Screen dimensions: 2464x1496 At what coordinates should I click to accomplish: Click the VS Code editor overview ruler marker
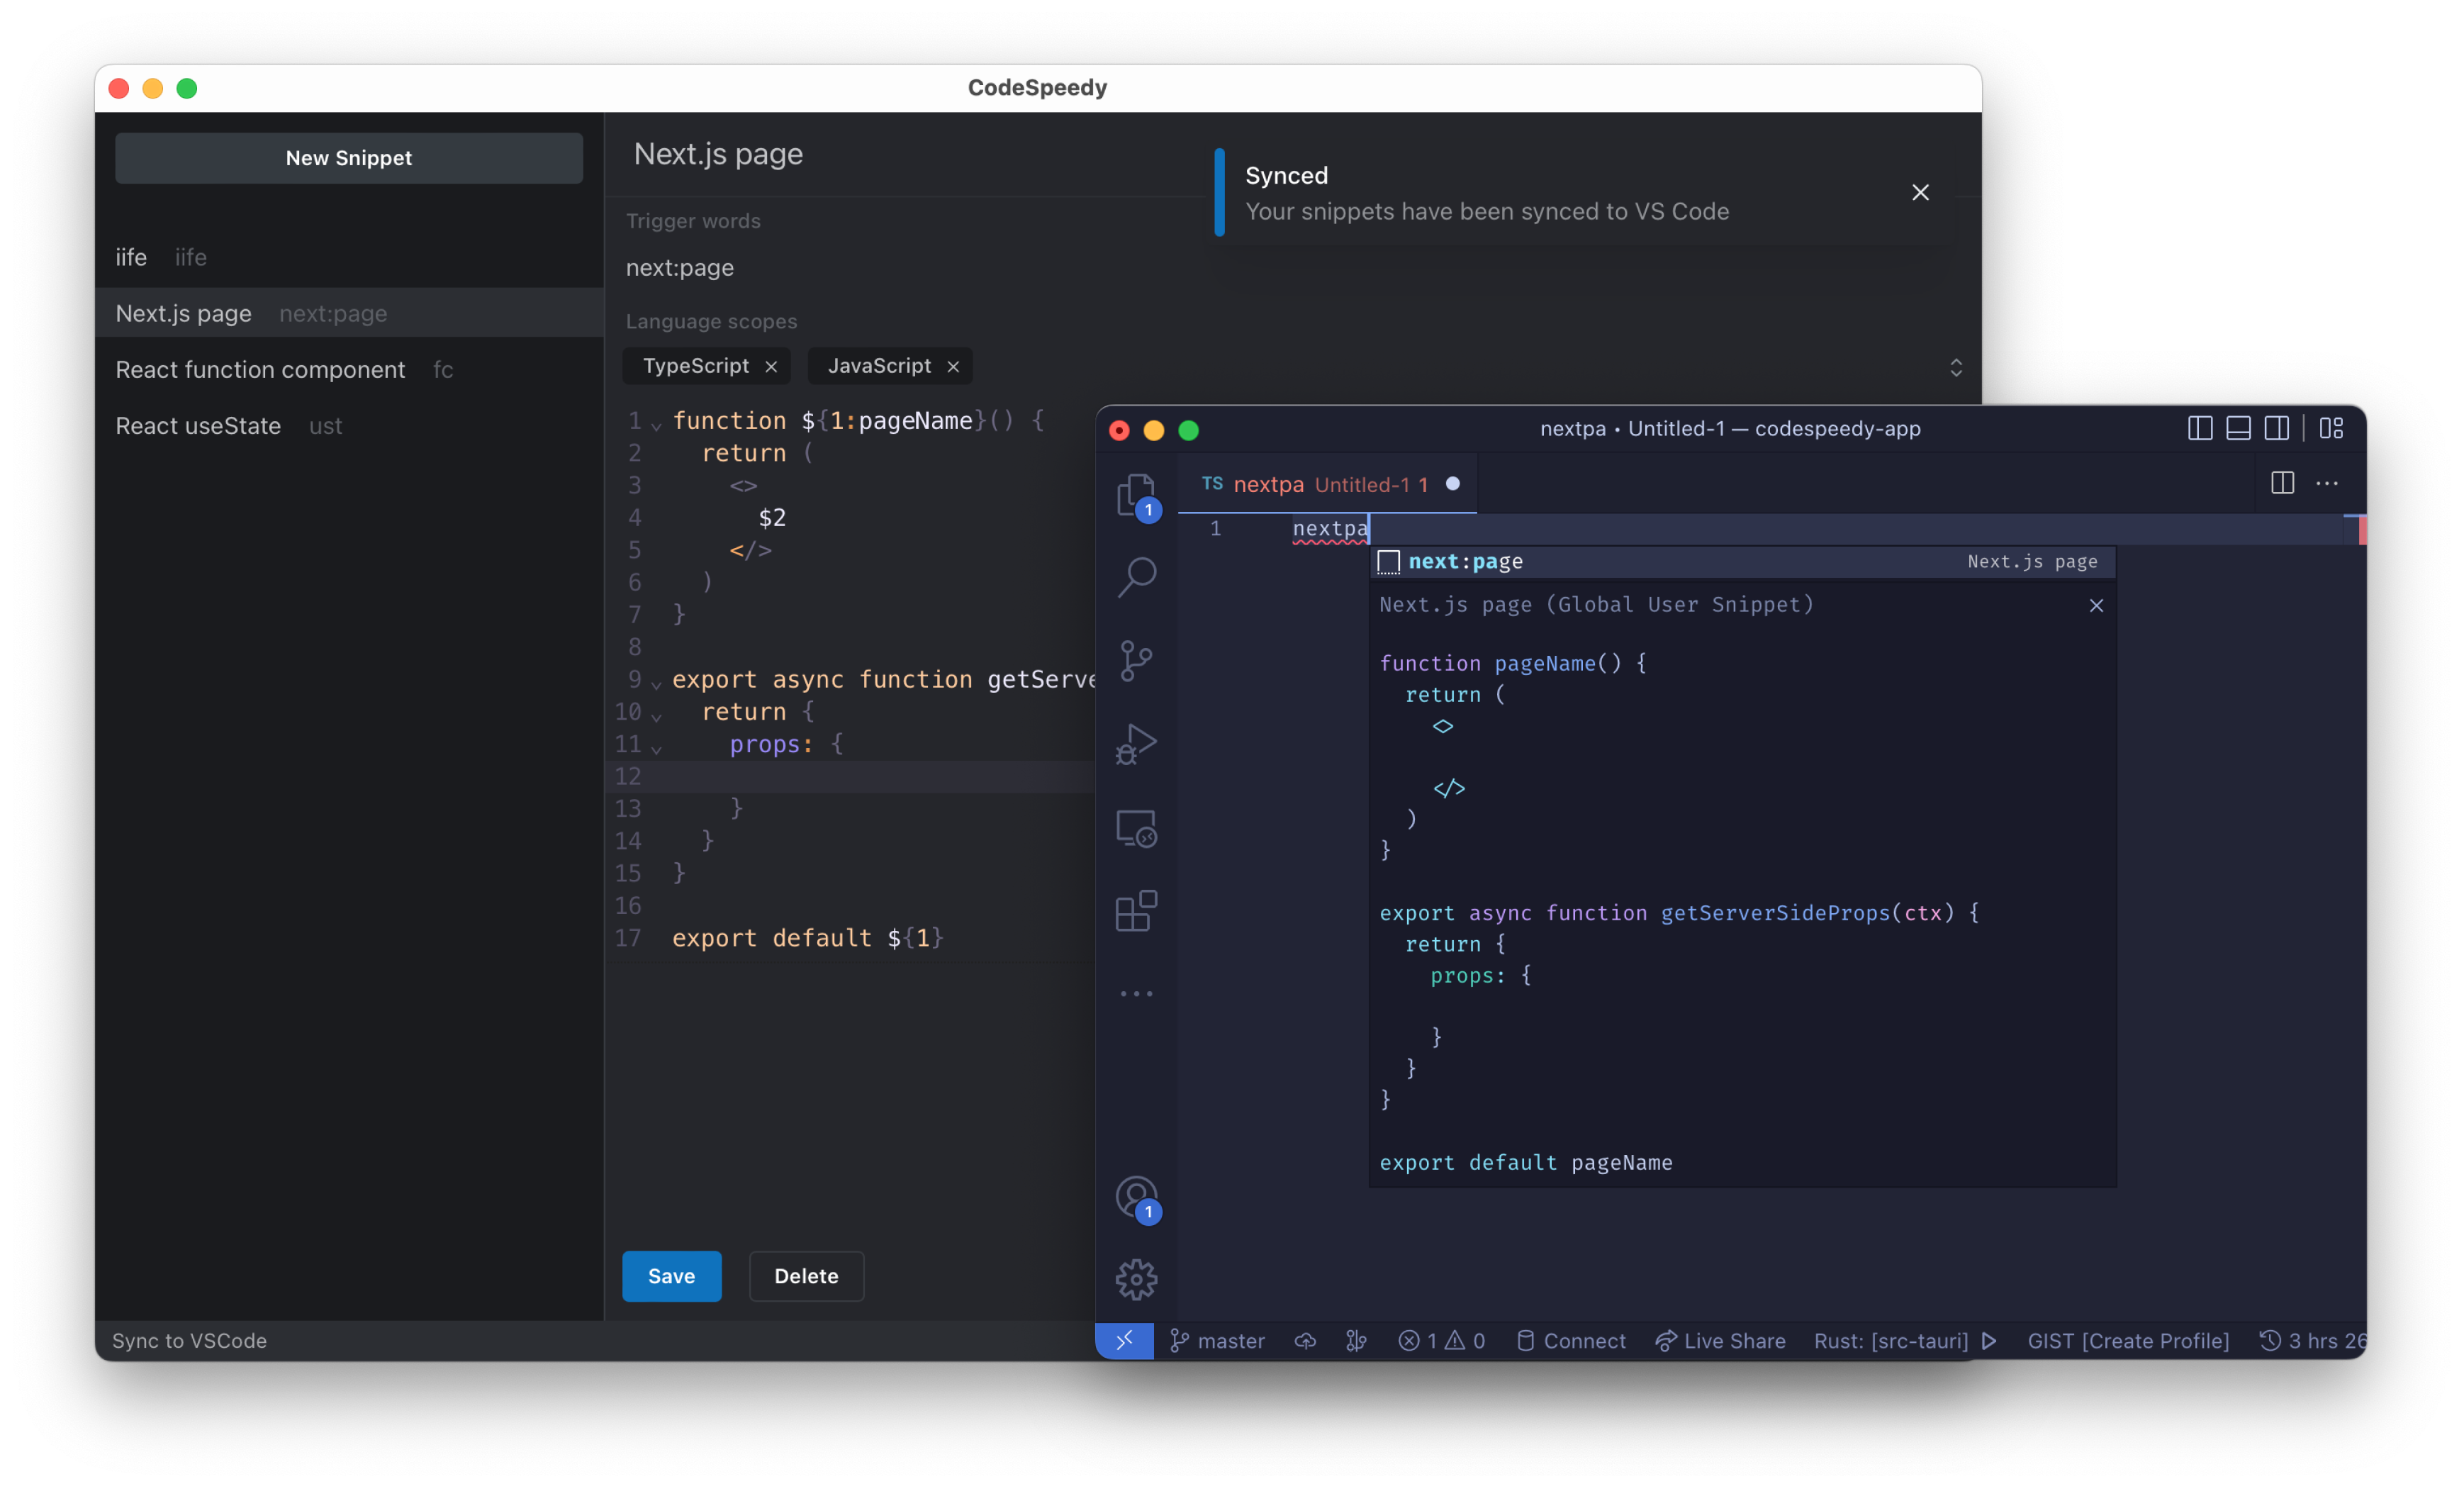tap(2362, 530)
